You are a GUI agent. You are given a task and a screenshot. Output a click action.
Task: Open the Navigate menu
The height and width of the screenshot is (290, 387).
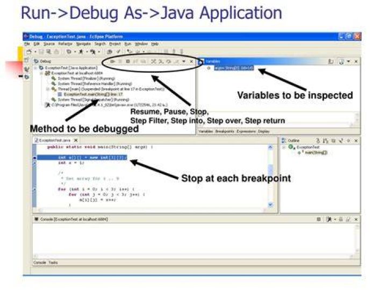pos(83,44)
